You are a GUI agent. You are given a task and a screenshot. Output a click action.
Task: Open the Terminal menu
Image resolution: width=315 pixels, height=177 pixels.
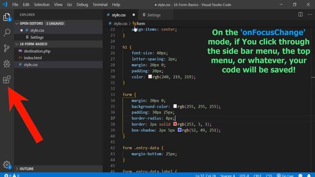point(100,4)
